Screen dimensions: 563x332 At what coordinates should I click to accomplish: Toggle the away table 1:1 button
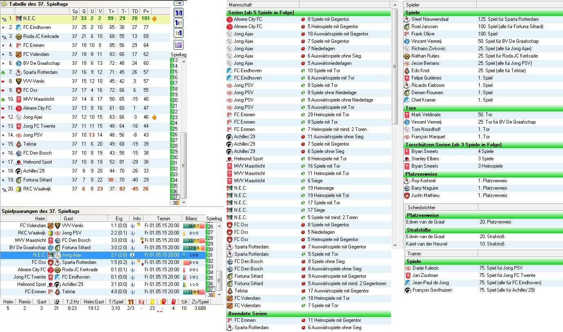click(x=179, y=33)
